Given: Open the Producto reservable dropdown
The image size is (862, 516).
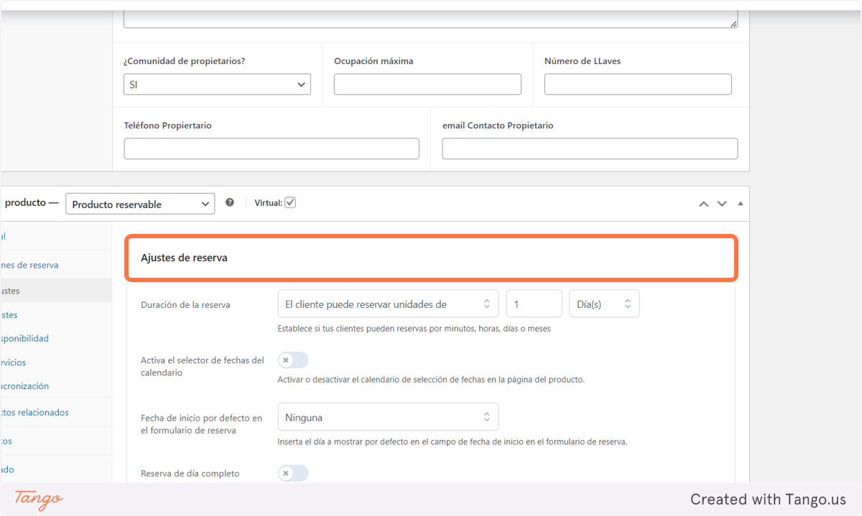Looking at the screenshot, I should click(140, 204).
